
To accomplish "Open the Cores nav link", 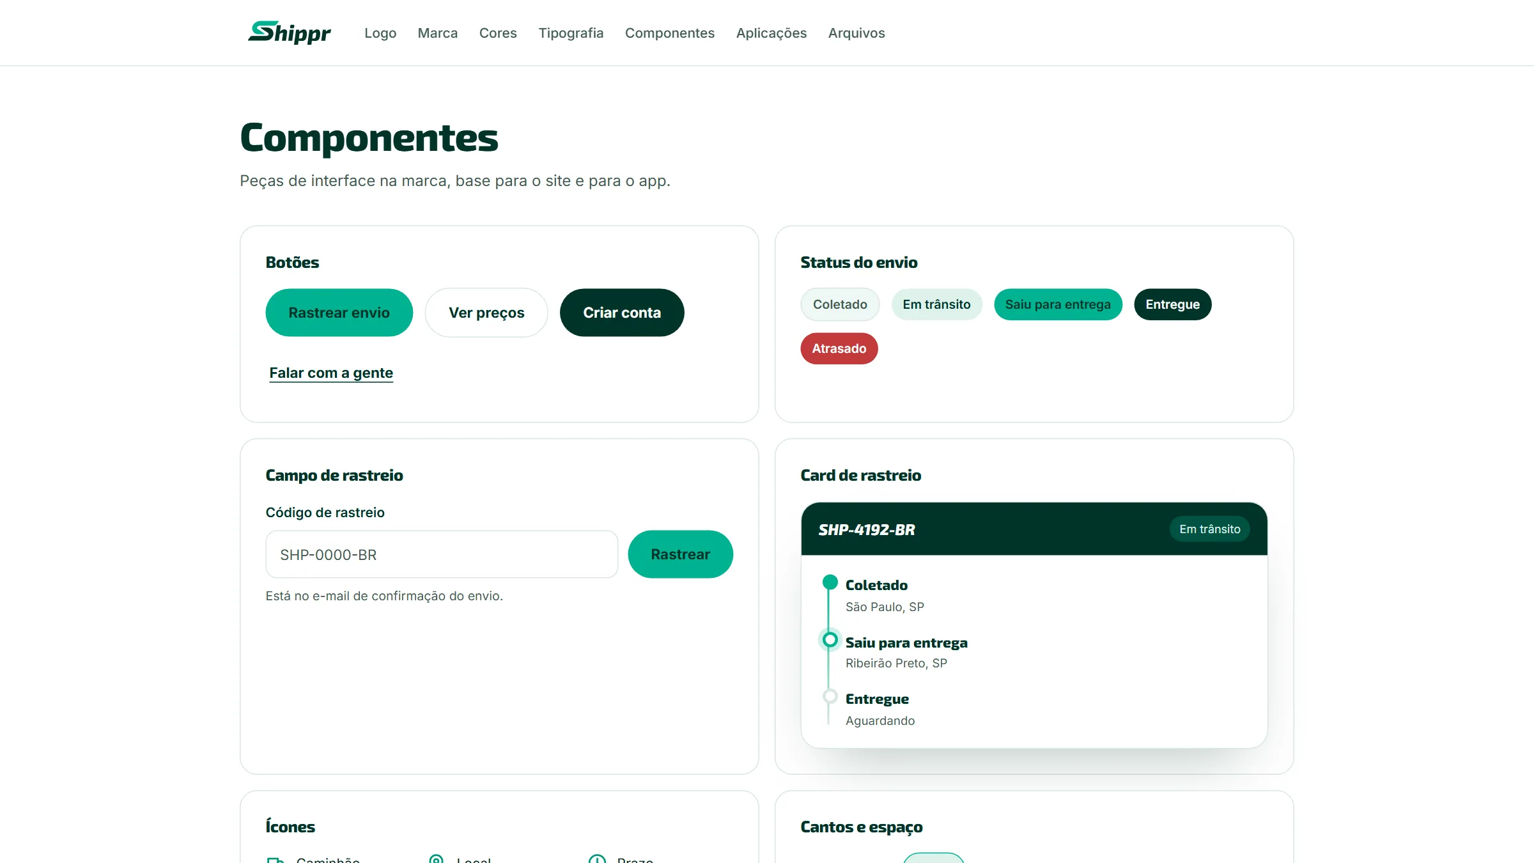I will tap(498, 33).
